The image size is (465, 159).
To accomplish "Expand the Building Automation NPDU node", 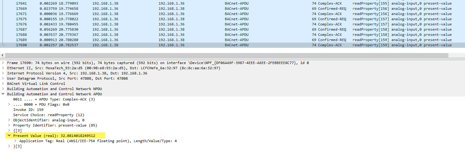I will pyautogui.click(x=3, y=89).
